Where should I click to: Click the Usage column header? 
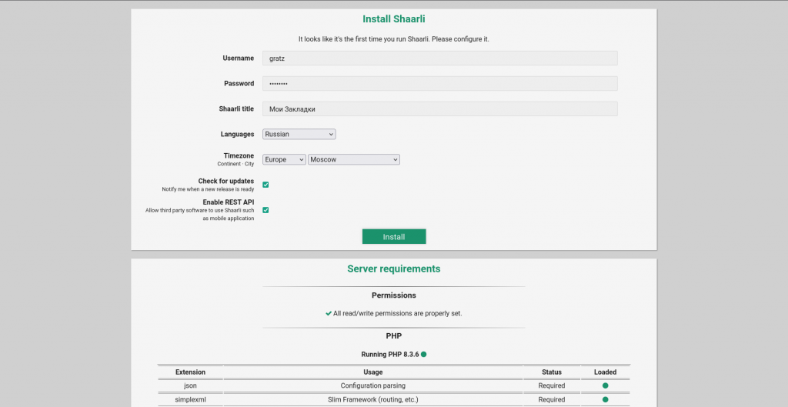pos(373,372)
